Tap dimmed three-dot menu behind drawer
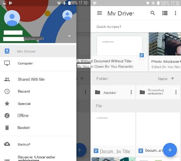Screen dimensions: 181x161 click(85, 92)
